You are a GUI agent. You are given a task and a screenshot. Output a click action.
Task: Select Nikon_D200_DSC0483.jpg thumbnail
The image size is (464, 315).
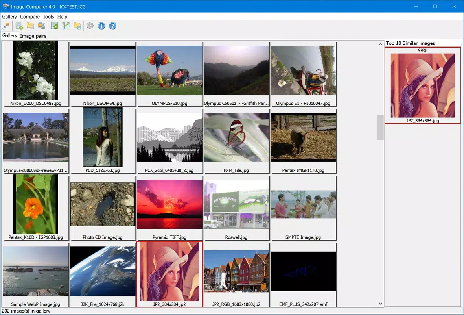point(35,70)
